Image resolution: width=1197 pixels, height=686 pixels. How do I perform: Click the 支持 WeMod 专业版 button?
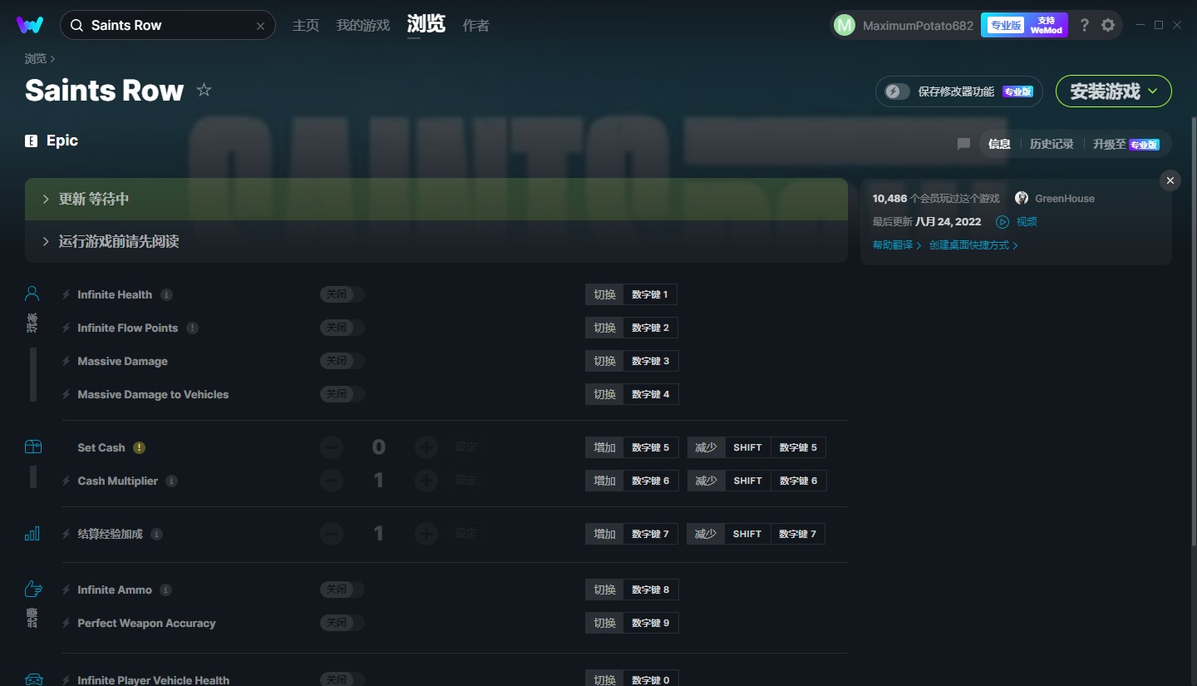[1024, 25]
